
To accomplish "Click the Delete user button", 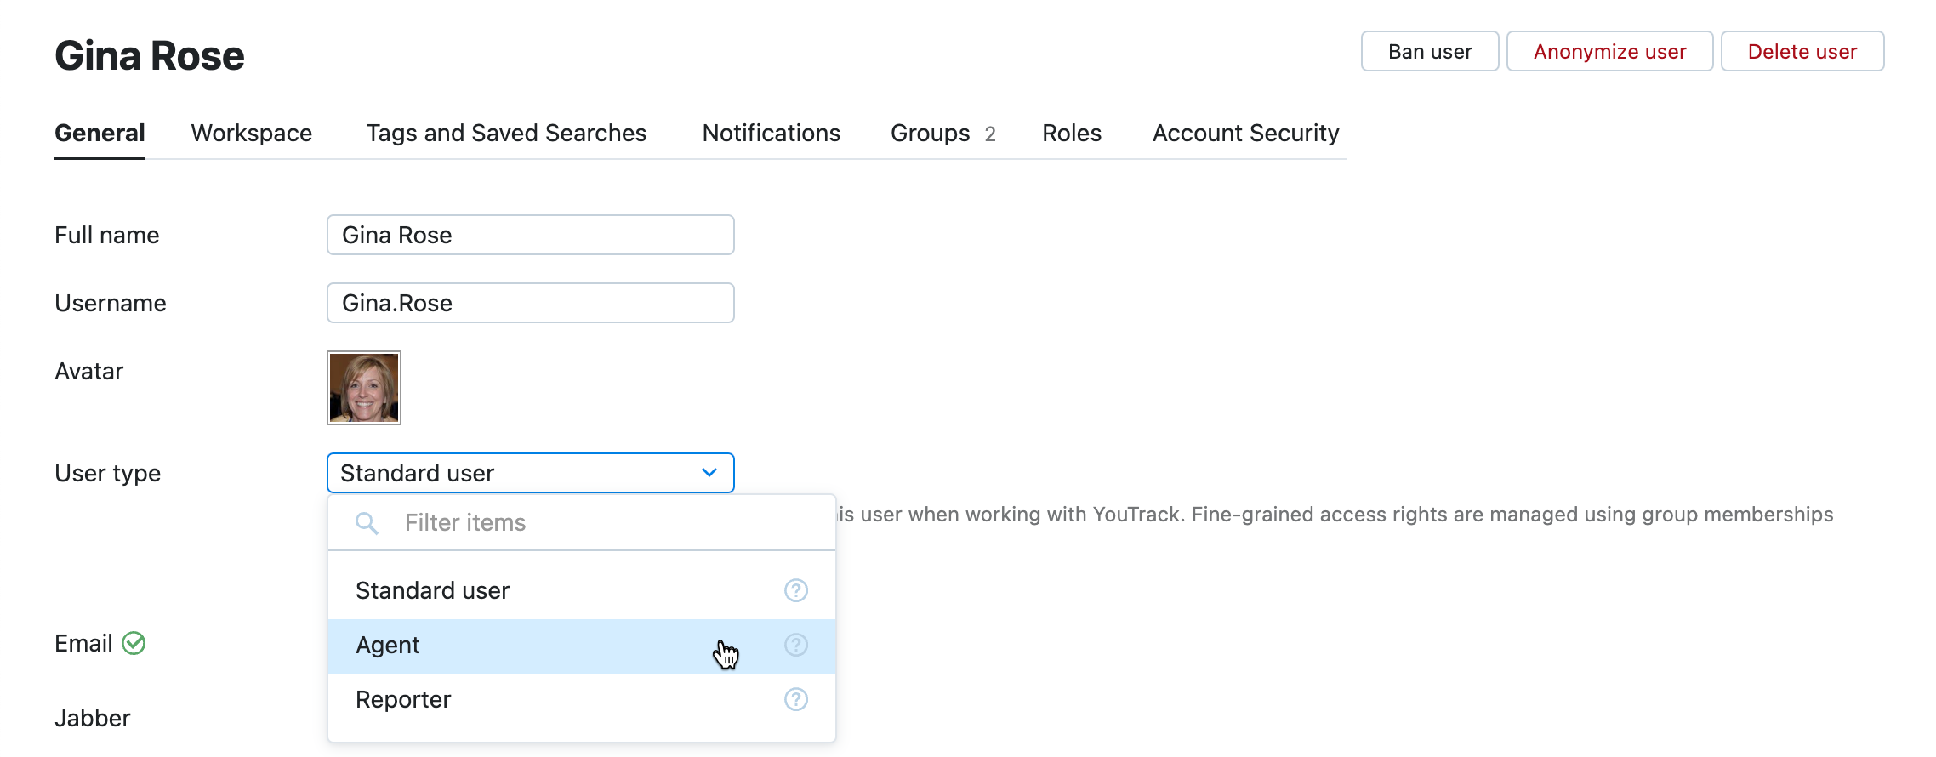I will tap(1802, 52).
